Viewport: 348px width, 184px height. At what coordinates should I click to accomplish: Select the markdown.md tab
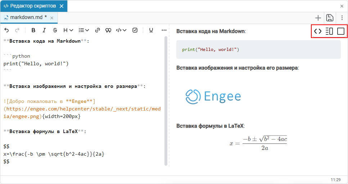(29, 18)
